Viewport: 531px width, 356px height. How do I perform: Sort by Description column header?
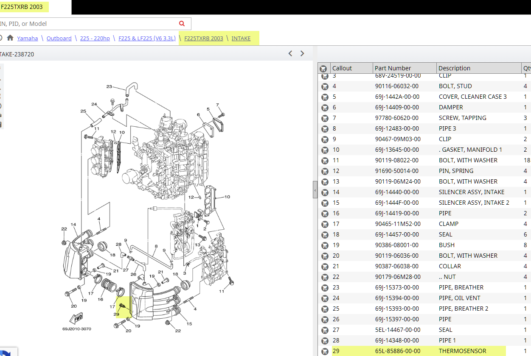(x=479, y=68)
